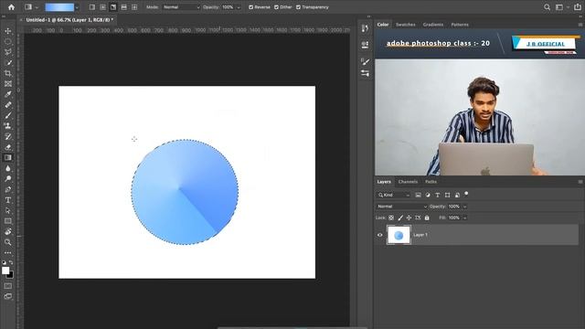The image size is (585, 329).
Task: Select the Elliptical Marquee tool
Action: click(x=8, y=42)
